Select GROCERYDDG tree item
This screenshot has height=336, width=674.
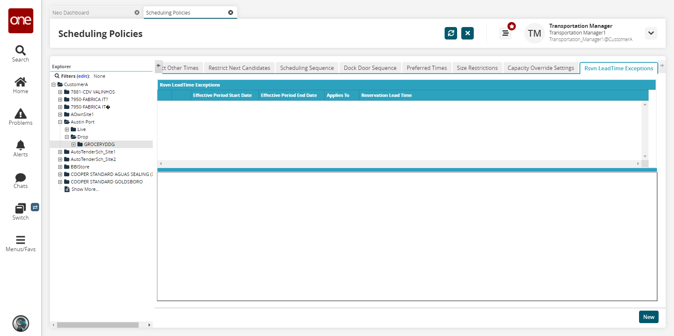[x=99, y=144]
